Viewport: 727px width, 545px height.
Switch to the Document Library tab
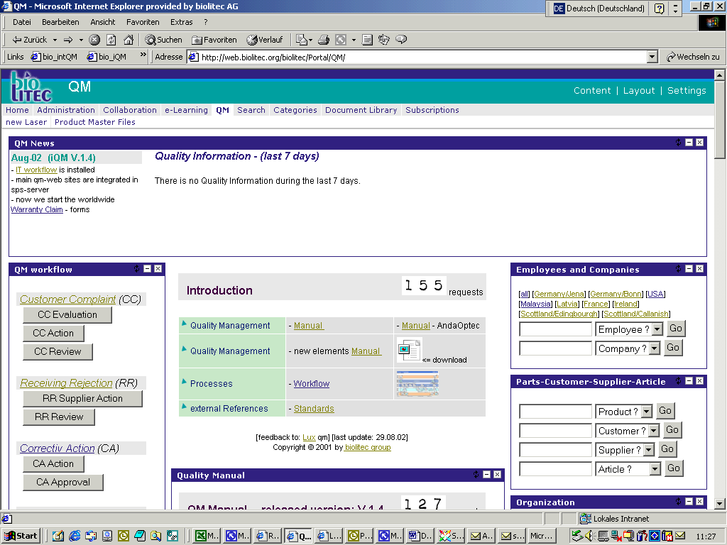tap(361, 110)
